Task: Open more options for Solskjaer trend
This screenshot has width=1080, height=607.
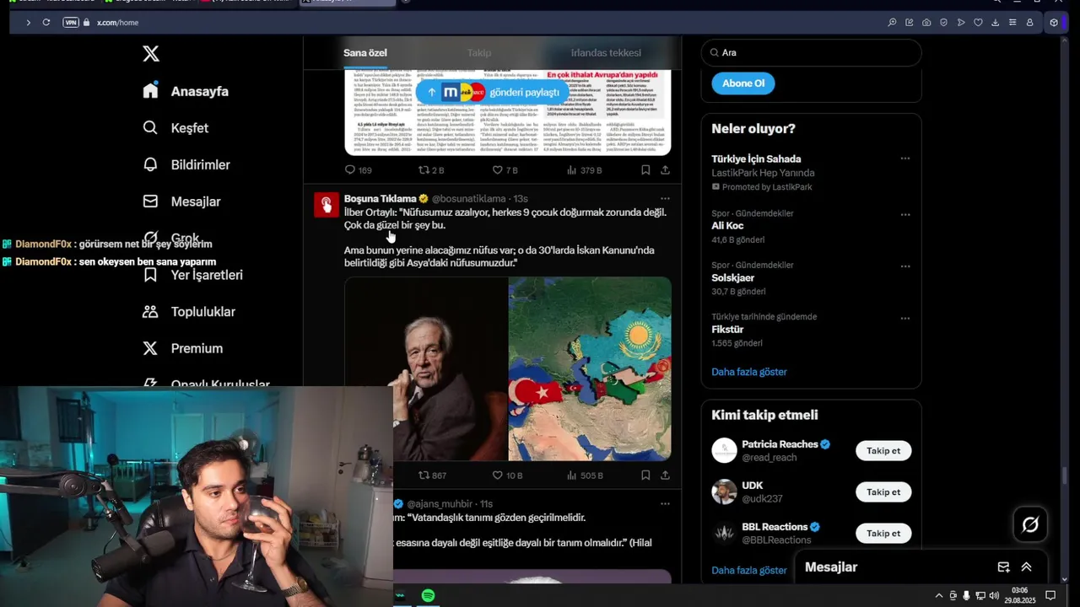Action: pyautogui.click(x=904, y=266)
